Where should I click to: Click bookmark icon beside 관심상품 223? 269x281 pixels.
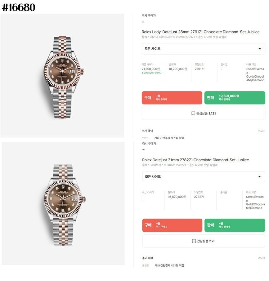pyautogui.click(x=194, y=241)
